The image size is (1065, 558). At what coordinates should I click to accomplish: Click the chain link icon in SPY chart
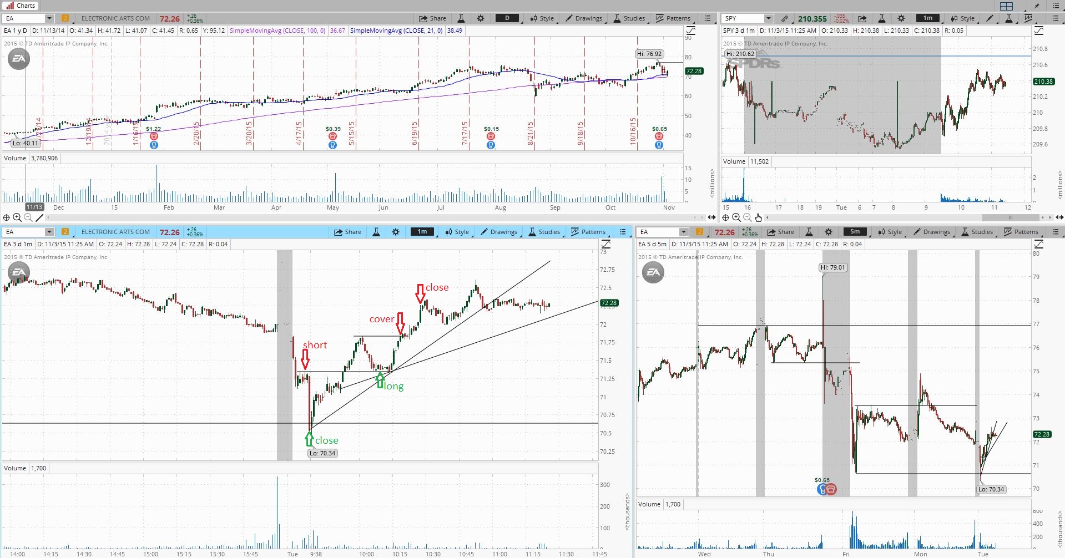coord(785,18)
